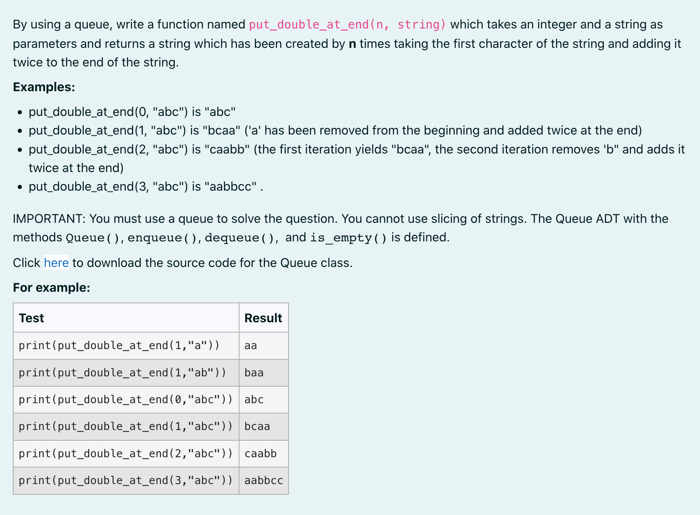Click the 'bcaa' result cell in the table
700x515 pixels.
[x=257, y=426]
